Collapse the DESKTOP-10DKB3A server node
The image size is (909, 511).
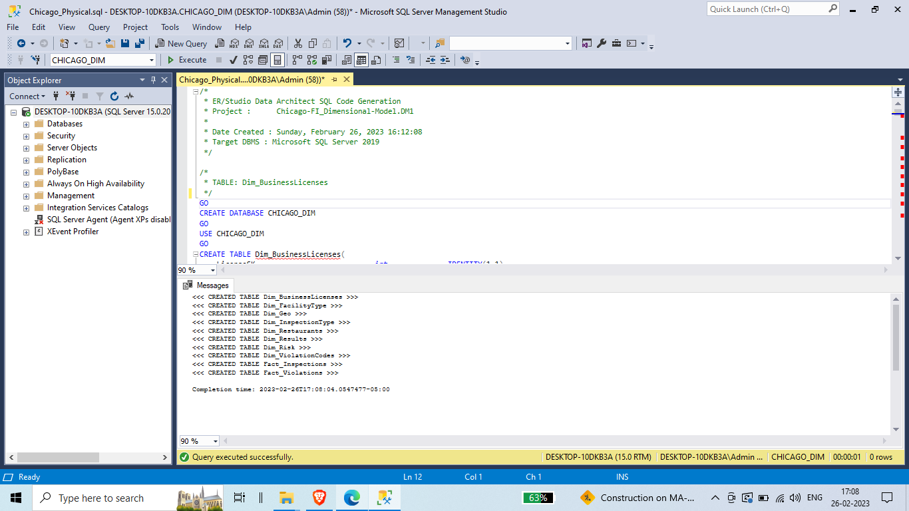coord(13,112)
